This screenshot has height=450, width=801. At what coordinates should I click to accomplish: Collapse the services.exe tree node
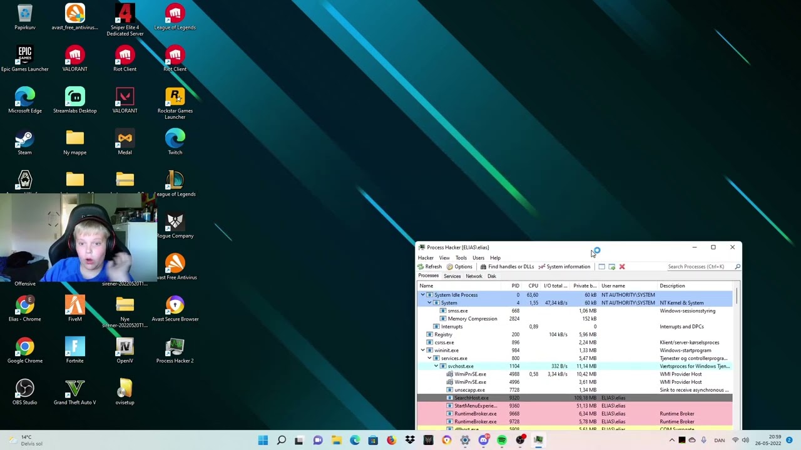(429, 359)
